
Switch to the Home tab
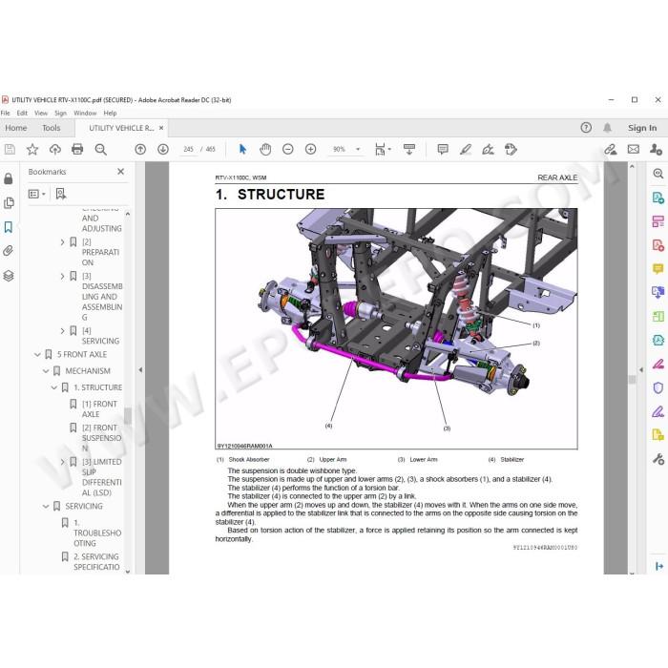[16, 128]
